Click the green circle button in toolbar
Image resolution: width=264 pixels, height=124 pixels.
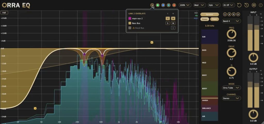pyautogui.click(x=158, y=5)
